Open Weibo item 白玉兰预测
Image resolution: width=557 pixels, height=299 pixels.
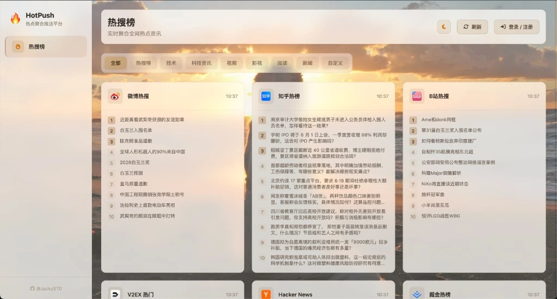[x=131, y=173]
